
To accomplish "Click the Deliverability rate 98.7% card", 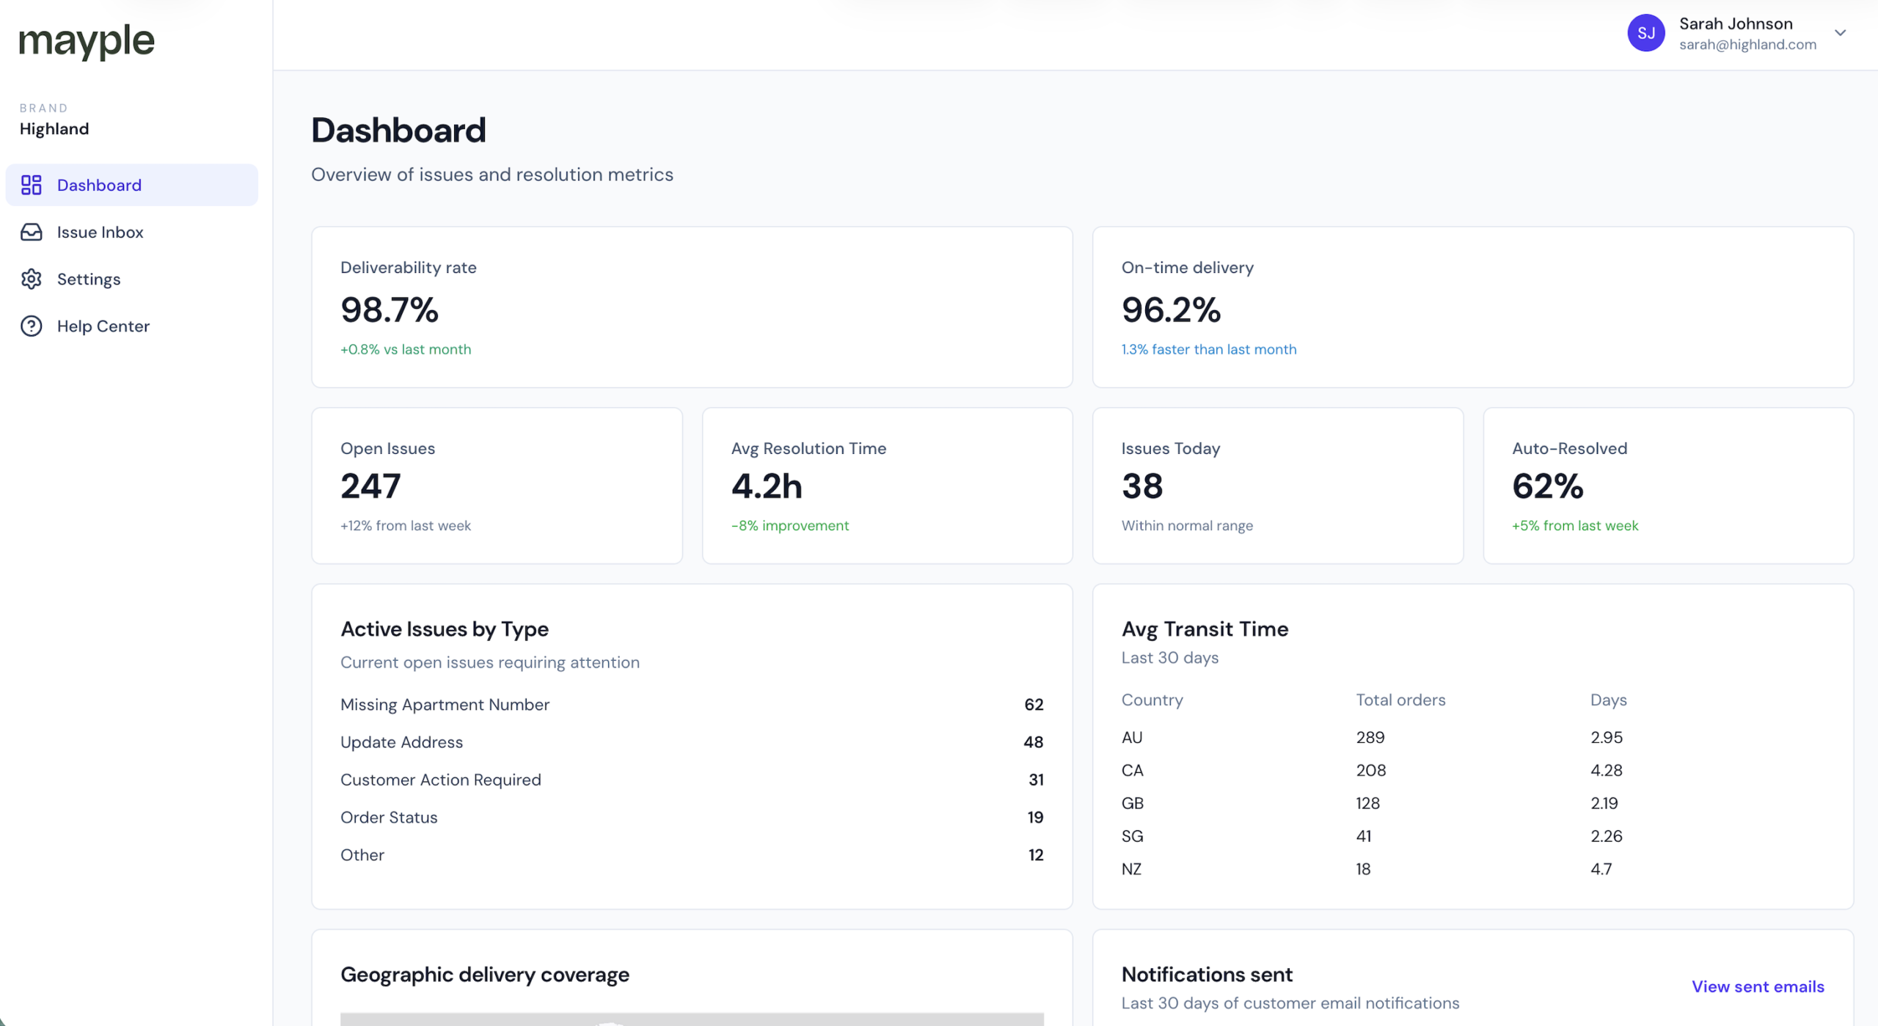I will [x=691, y=307].
